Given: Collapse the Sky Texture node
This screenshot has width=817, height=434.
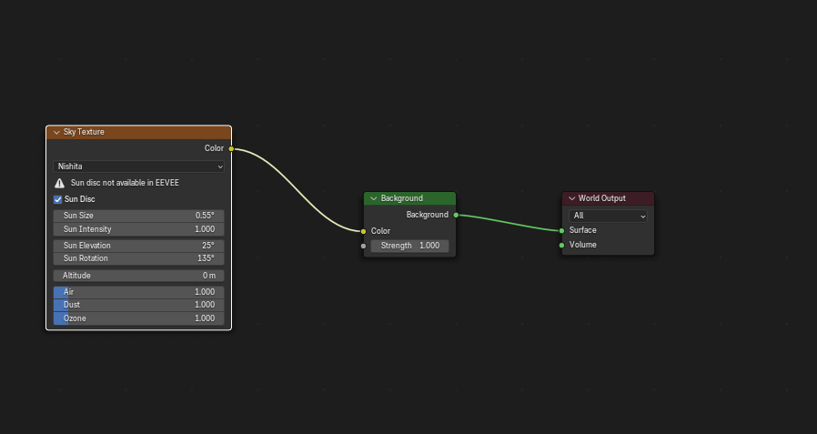Looking at the screenshot, I should pyautogui.click(x=56, y=132).
